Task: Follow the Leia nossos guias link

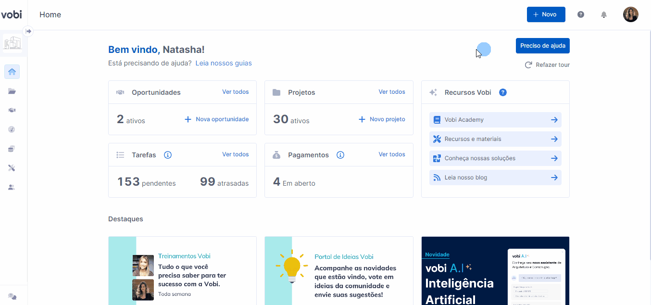Action: [x=224, y=63]
